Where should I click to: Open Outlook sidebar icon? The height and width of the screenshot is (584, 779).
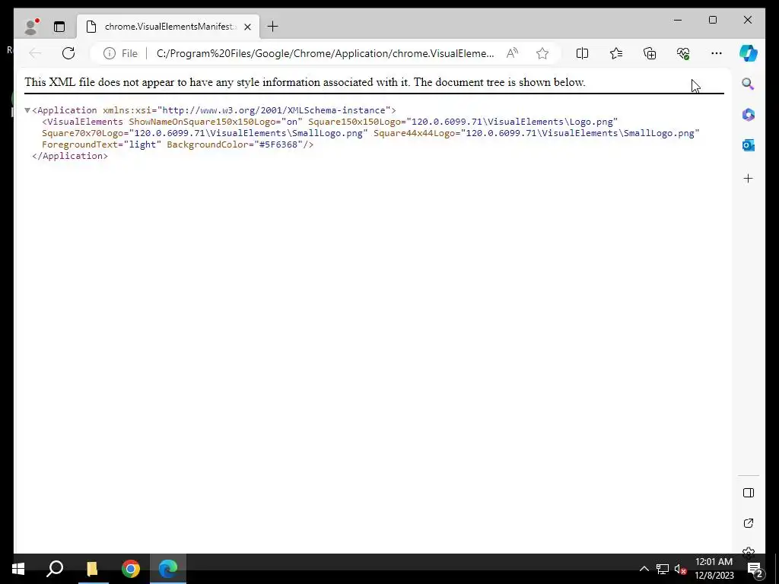tap(749, 145)
